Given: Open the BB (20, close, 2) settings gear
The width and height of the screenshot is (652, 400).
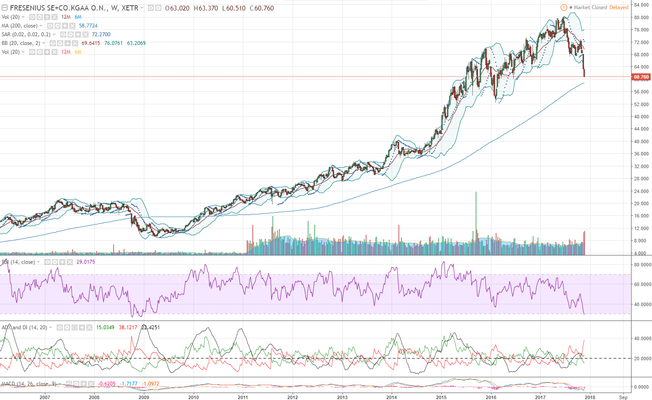Looking at the screenshot, I should pyautogui.click(x=60, y=43).
